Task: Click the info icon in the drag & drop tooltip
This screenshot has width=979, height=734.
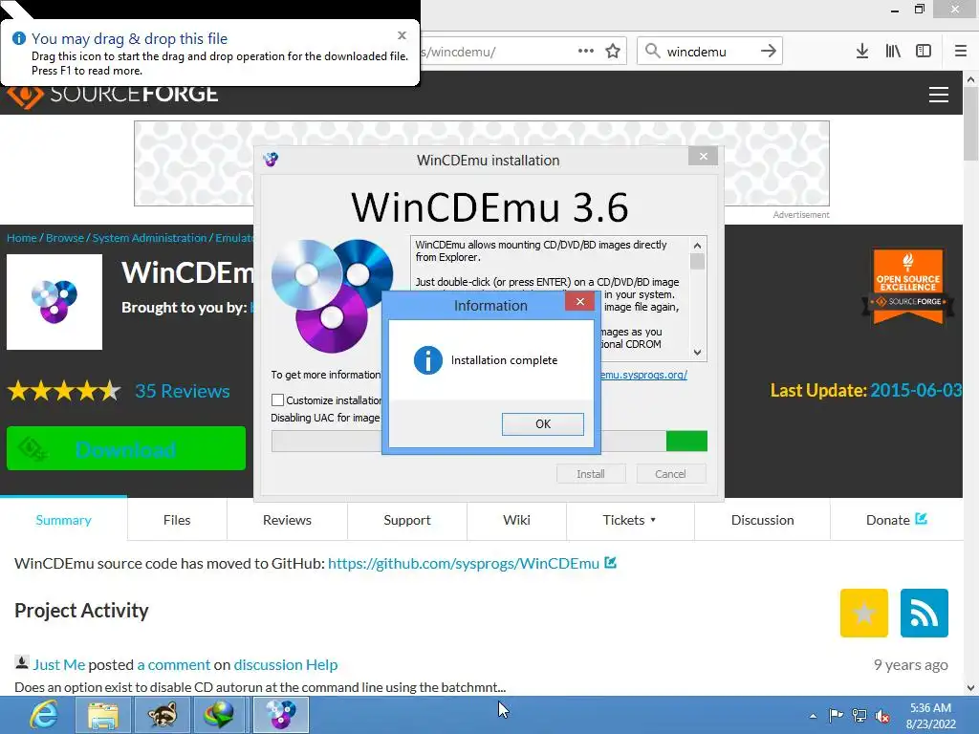Action: click(x=19, y=38)
